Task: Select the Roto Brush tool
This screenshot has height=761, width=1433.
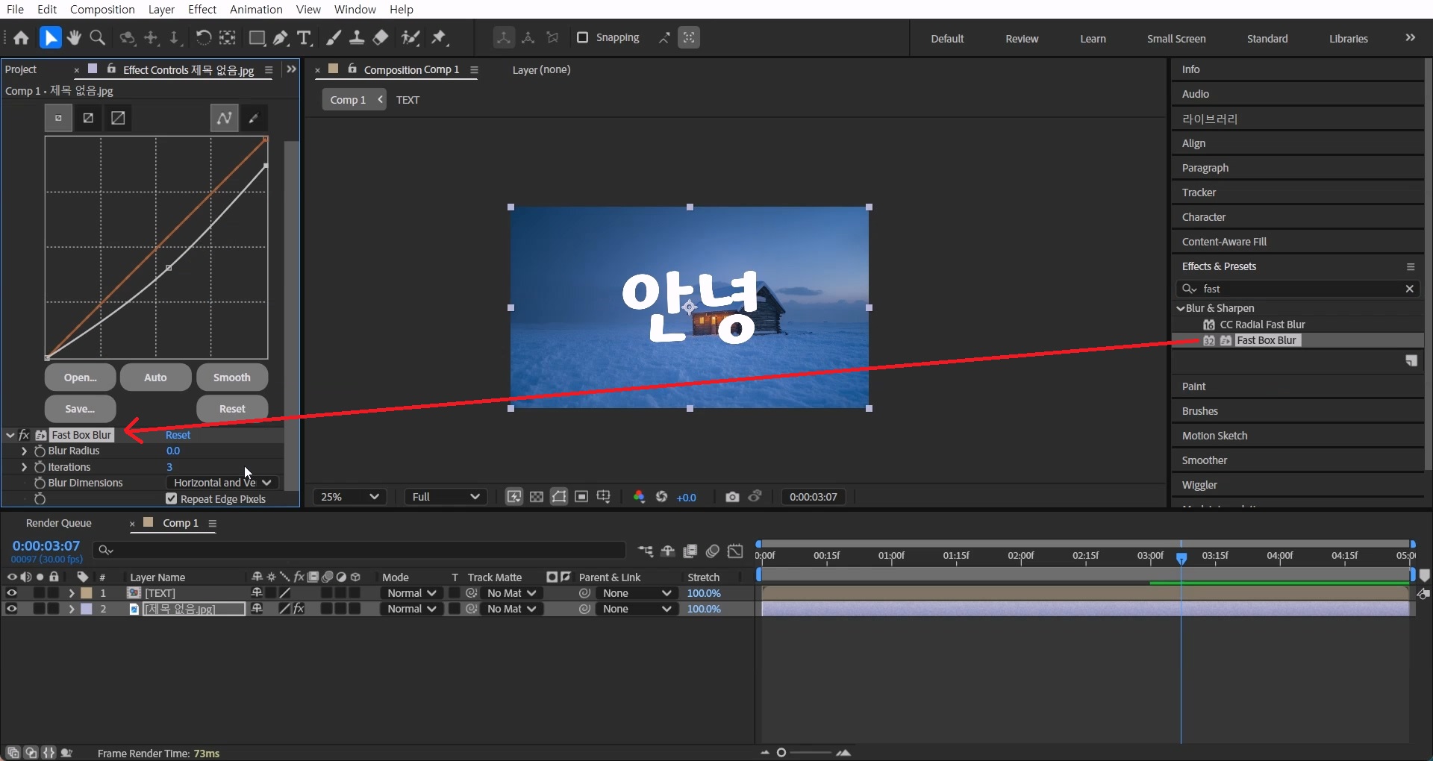Action: click(410, 38)
